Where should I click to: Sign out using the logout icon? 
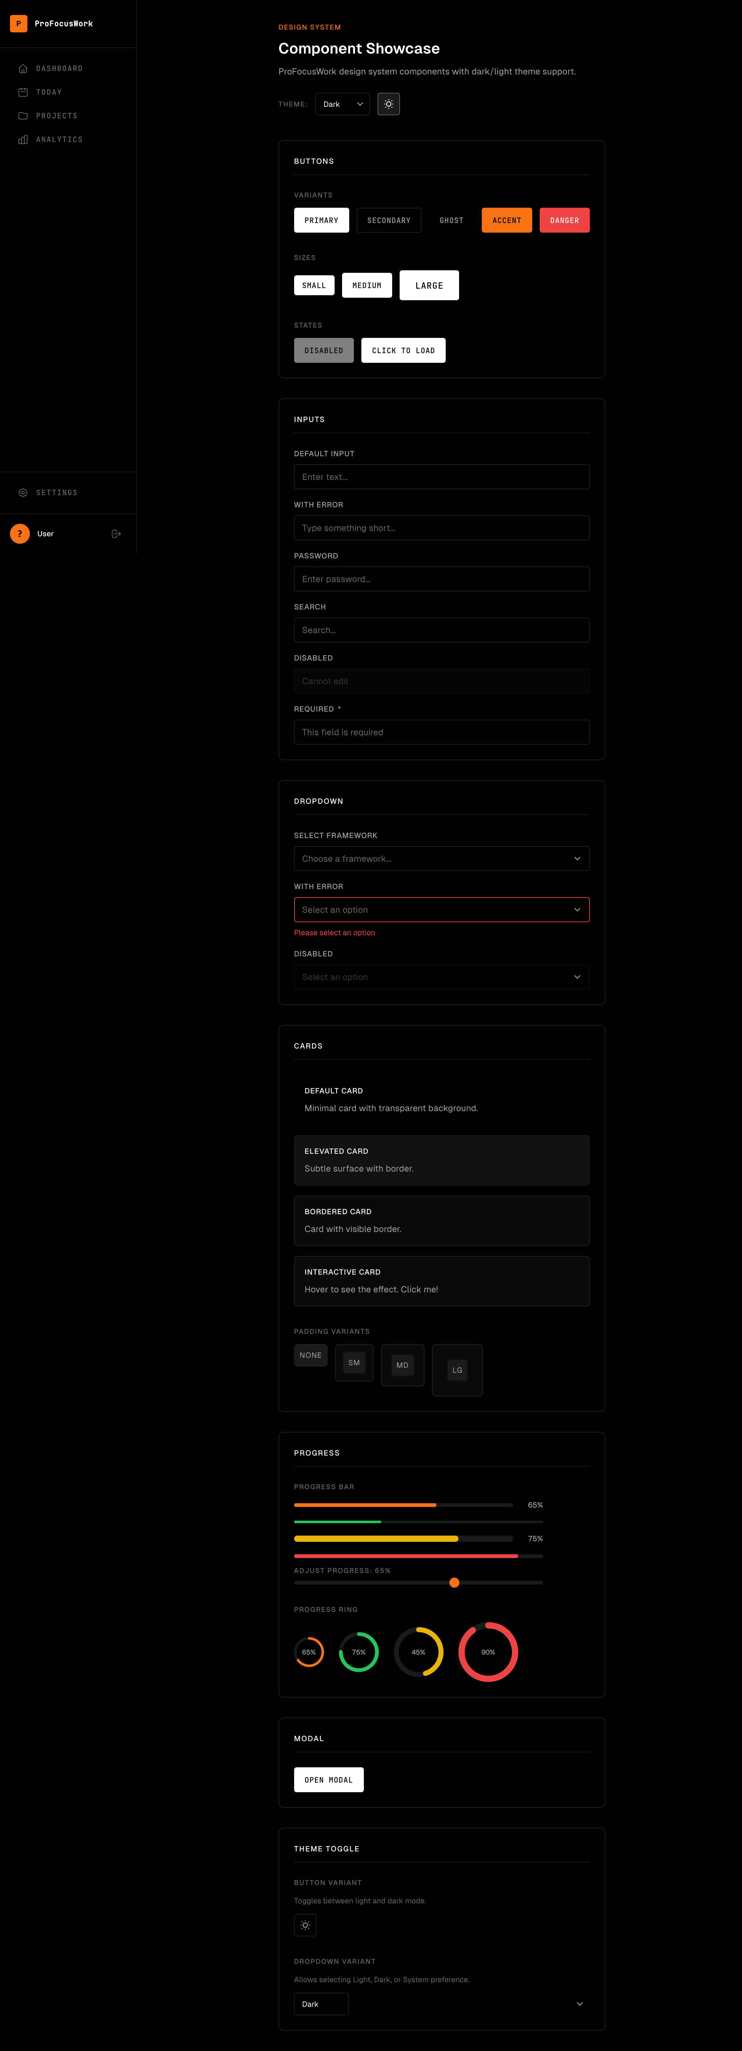click(116, 533)
